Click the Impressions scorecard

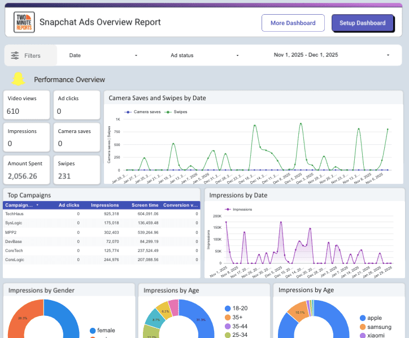27,137
